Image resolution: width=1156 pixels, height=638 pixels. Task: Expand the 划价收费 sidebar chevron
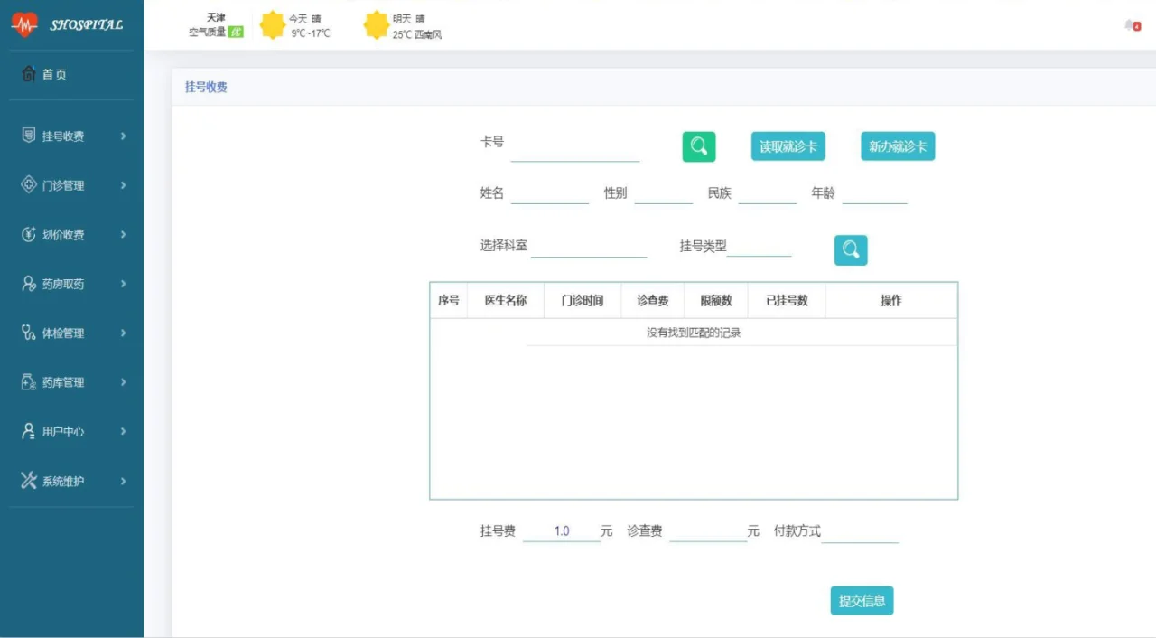point(123,235)
